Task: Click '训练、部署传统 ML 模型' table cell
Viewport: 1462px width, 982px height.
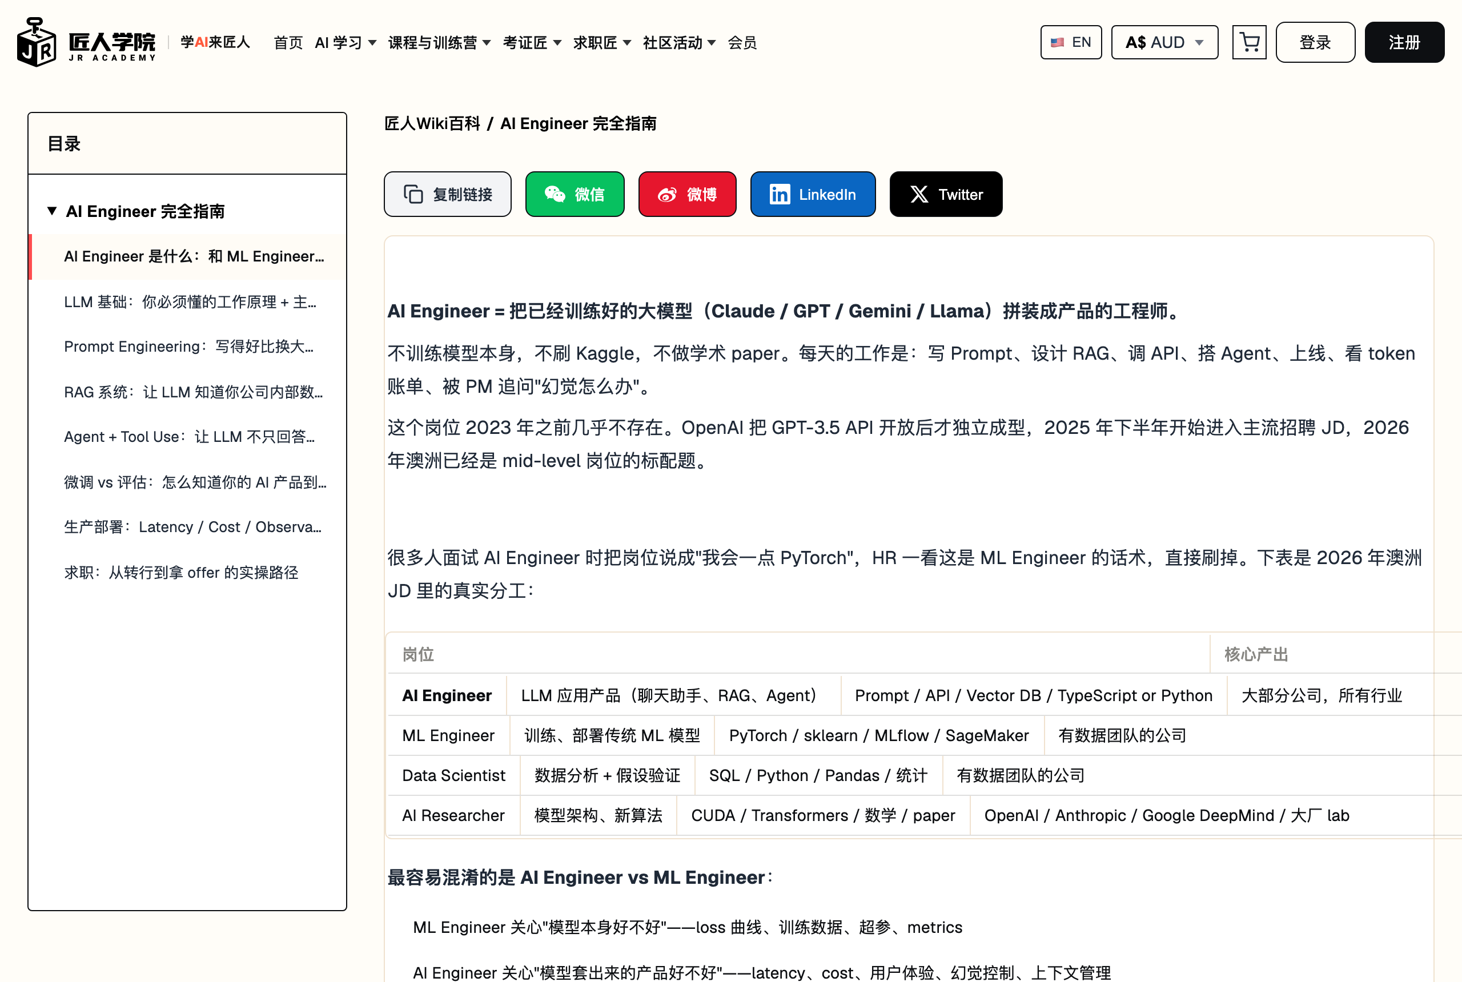Action: point(612,735)
